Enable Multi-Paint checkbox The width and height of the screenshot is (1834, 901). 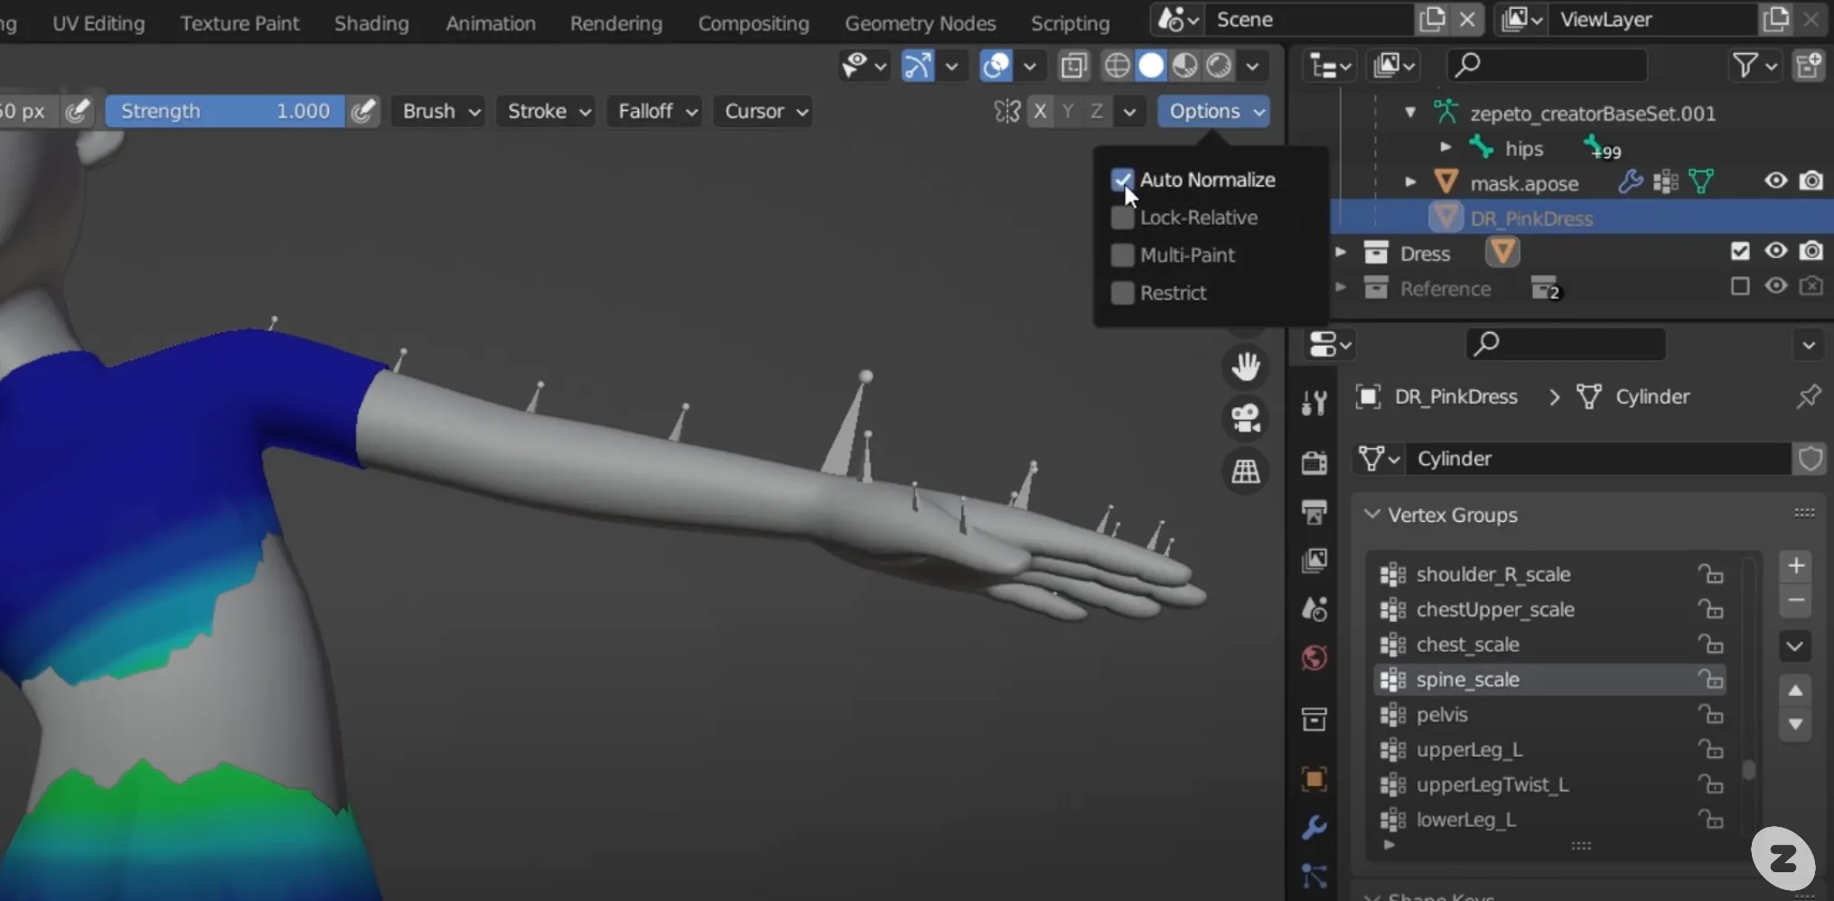pyautogui.click(x=1122, y=255)
